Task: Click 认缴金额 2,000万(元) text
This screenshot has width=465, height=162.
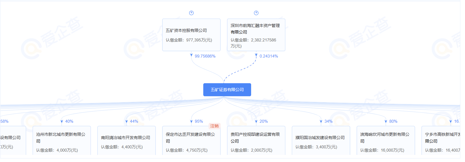Action: (x=251, y=150)
